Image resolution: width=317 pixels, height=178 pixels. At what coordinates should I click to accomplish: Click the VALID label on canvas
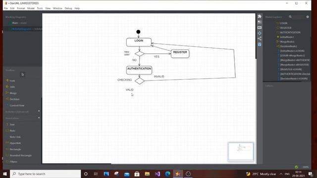click(x=130, y=90)
